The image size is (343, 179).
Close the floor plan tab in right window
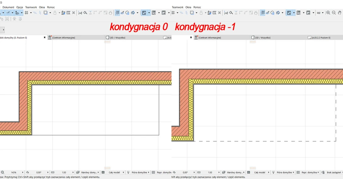(191, 37)
